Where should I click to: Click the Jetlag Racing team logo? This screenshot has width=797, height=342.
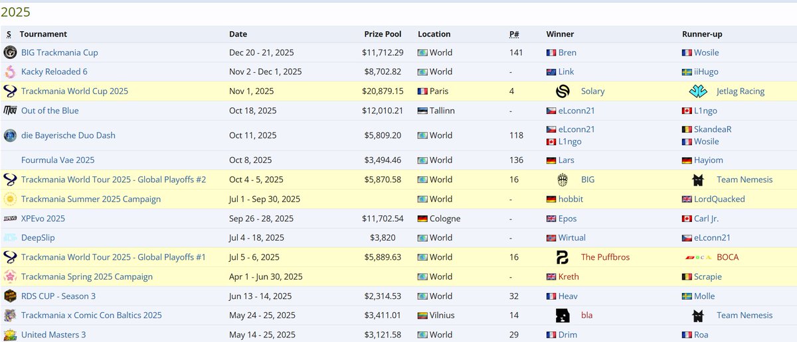[x=698, y=91]
